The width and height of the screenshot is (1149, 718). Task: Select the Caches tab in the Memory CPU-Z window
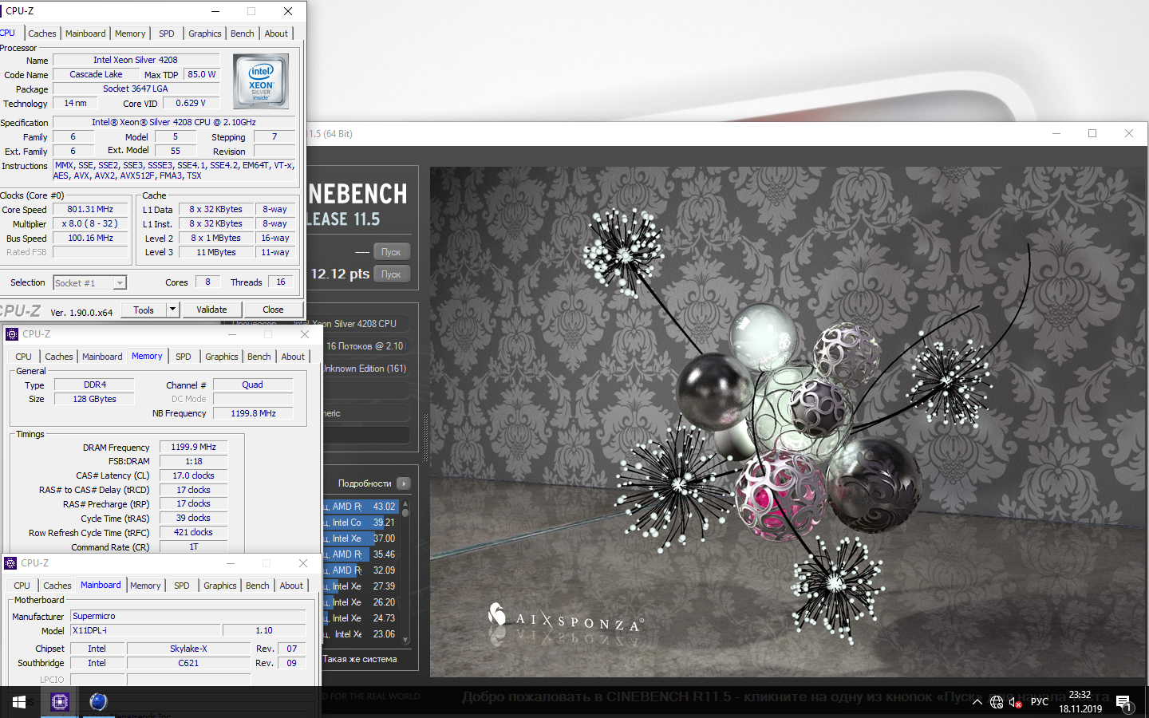tap(59, 357)
